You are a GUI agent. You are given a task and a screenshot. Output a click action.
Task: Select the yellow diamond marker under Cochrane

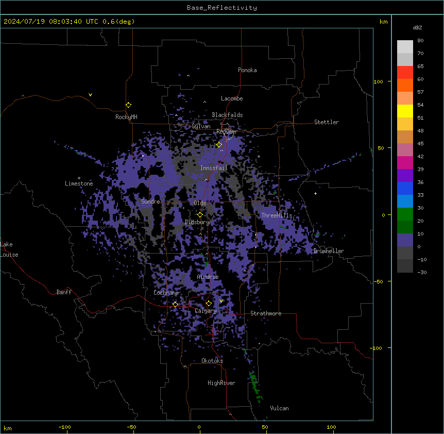(x=175, y=304)
